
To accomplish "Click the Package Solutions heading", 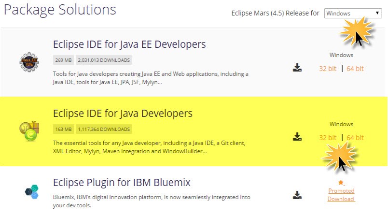I will pyautogui.click(x=60, y=10).
